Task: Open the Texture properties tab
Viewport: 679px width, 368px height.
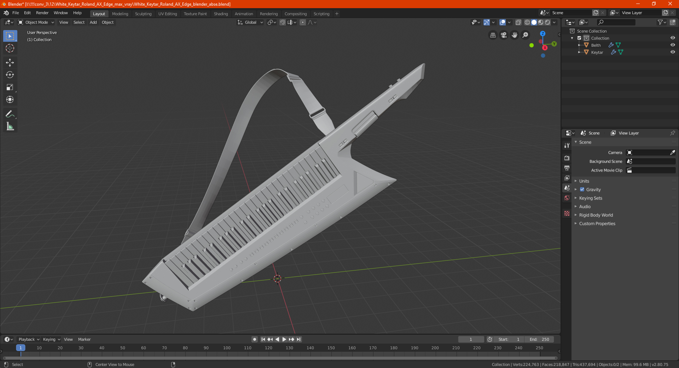Action: (567, 213)
